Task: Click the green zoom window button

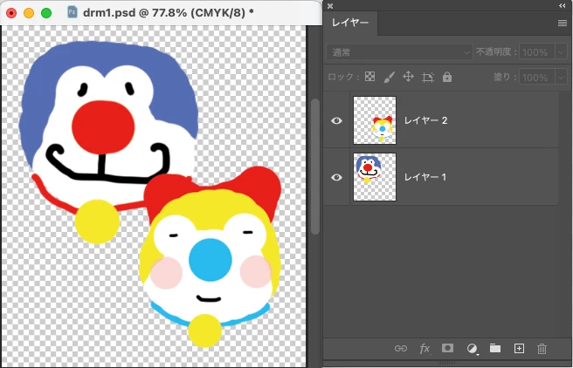Action: pos(46,13)
